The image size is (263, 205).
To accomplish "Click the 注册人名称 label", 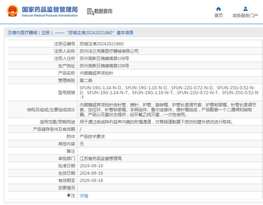I will pos(64,51).
